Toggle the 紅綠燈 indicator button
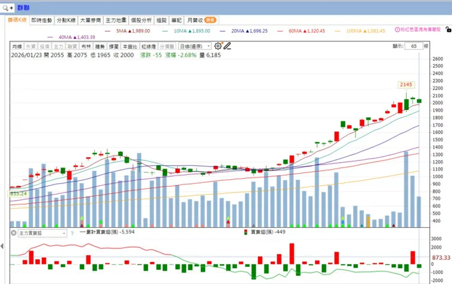Screen dimensions: 452x284 [x=148, y=46]
